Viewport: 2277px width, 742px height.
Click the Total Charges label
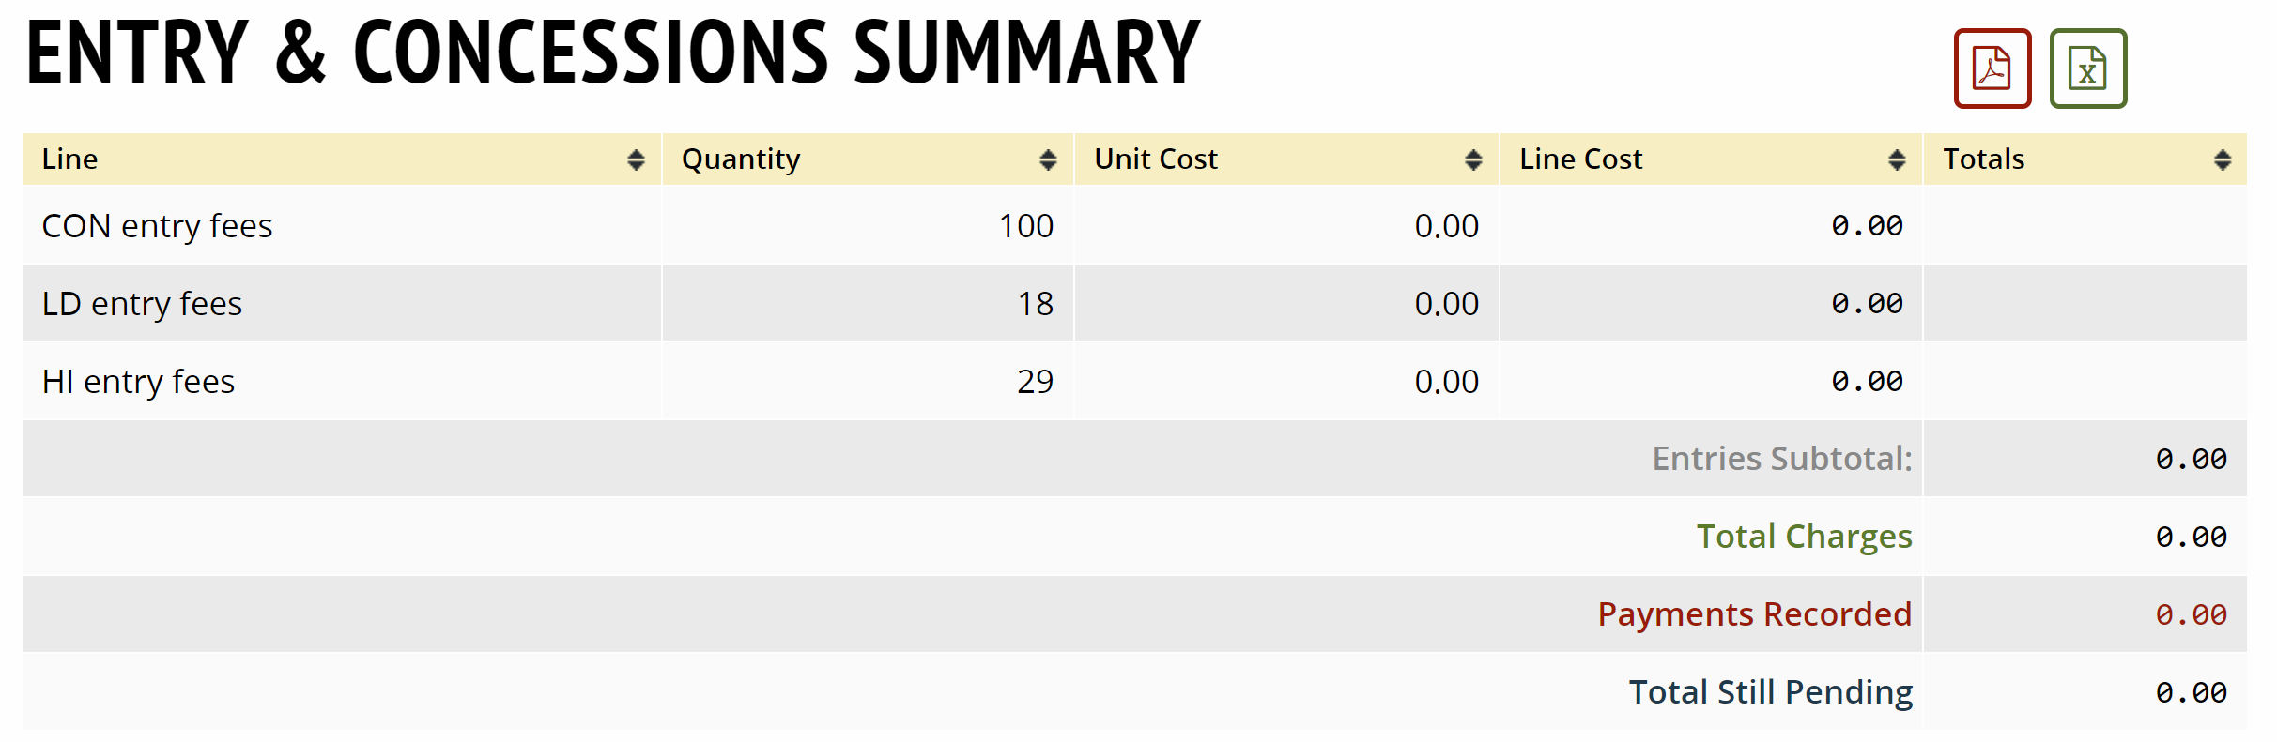click(x=1804, y=537)
